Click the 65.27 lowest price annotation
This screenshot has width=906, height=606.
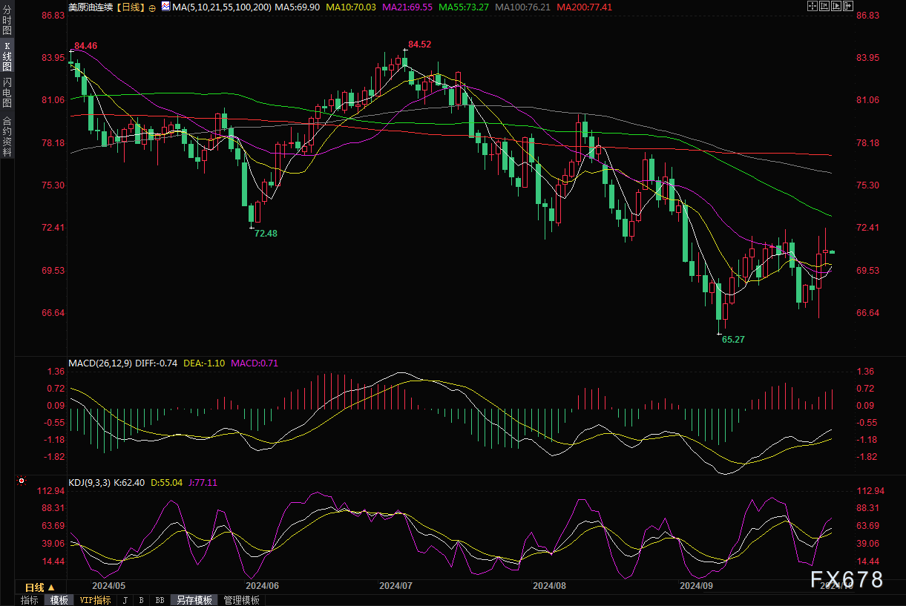(733, 340)
